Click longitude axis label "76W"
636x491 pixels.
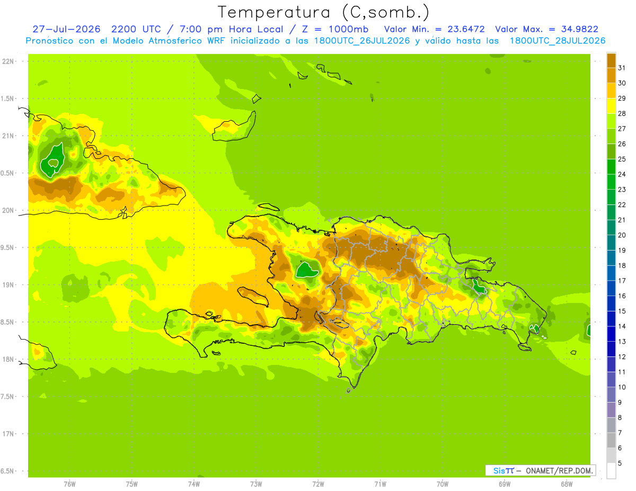pos(69,484)
